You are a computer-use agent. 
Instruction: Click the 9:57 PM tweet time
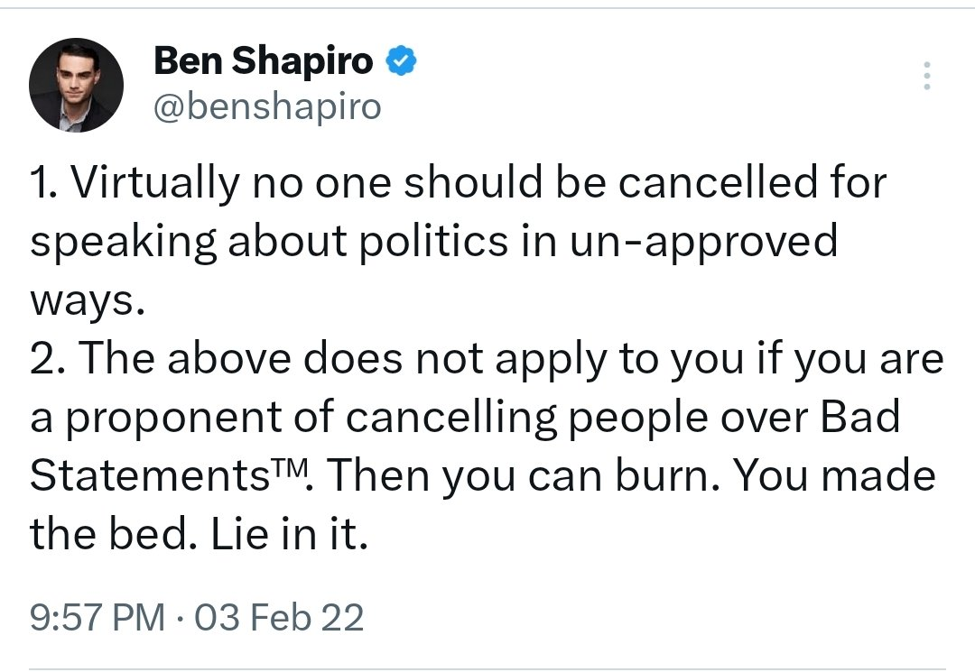[x=97, y=617]
